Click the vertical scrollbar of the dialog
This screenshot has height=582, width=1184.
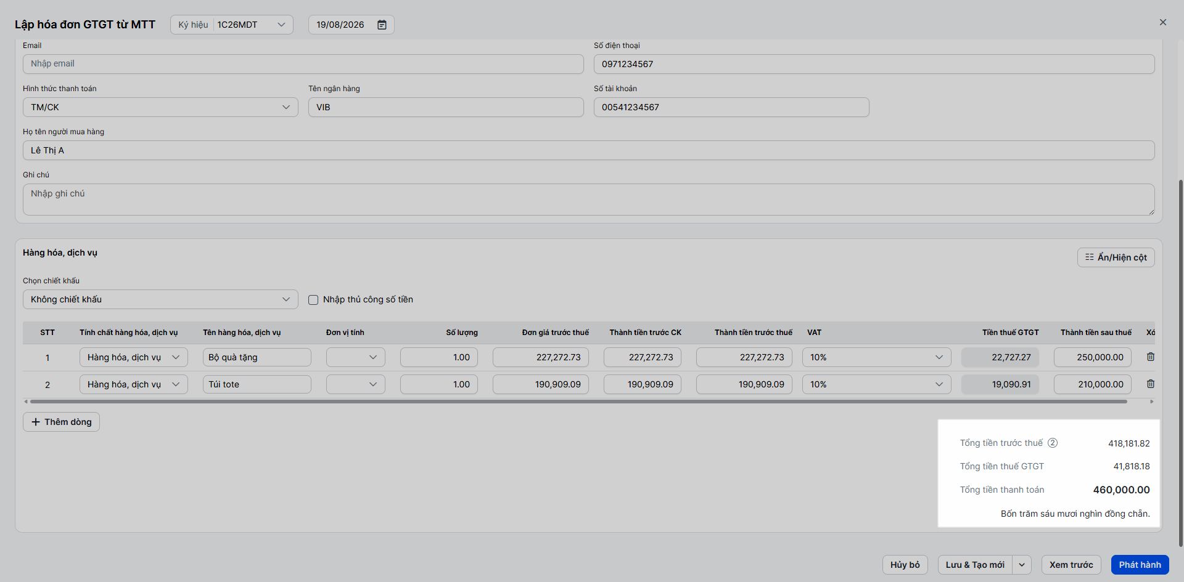coord(1180,363)
